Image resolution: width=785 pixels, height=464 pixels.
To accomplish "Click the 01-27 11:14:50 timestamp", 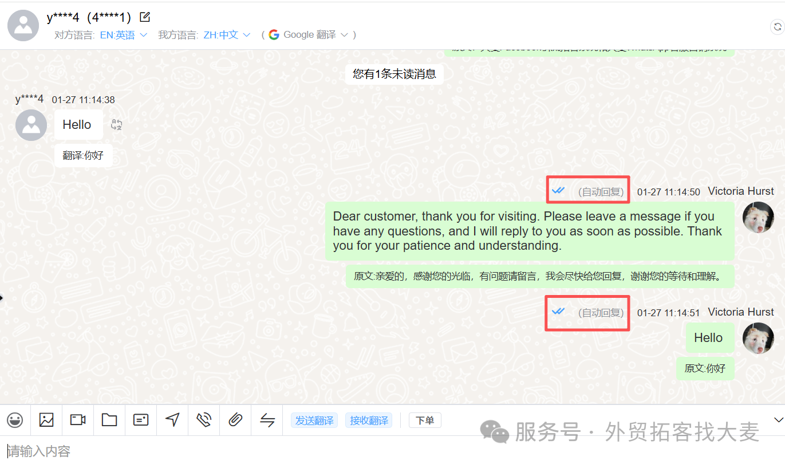I will click(668, 192).
